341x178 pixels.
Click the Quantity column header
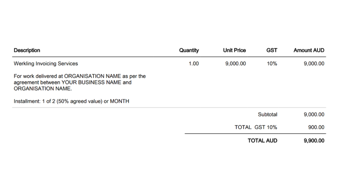click(189, 50)
